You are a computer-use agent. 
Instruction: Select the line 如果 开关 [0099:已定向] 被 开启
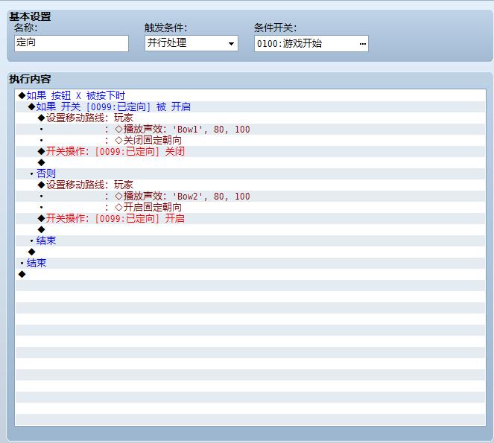(x=250, y=106)
